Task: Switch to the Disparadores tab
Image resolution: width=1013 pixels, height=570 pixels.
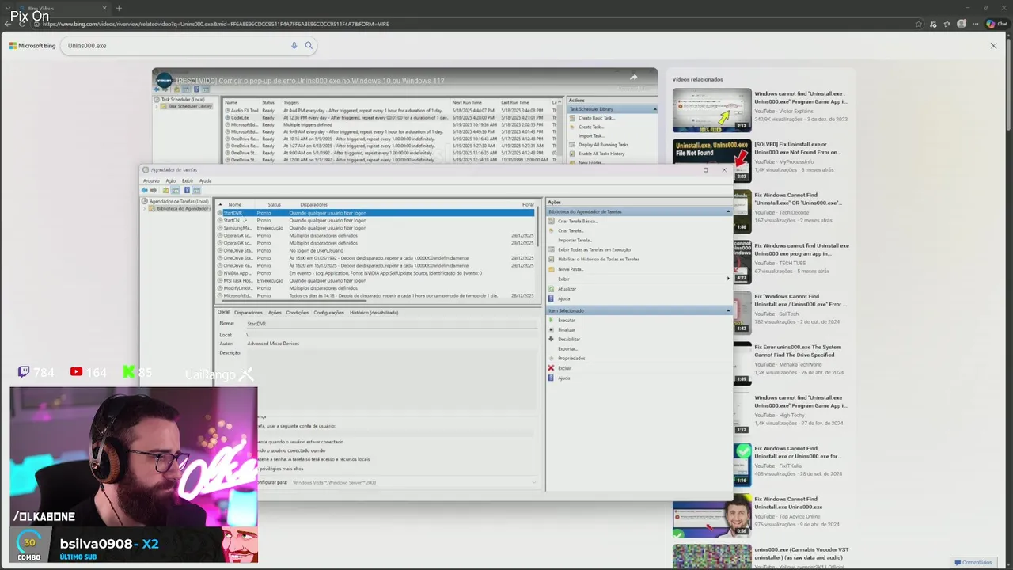Action: click(x=249, y=312)
